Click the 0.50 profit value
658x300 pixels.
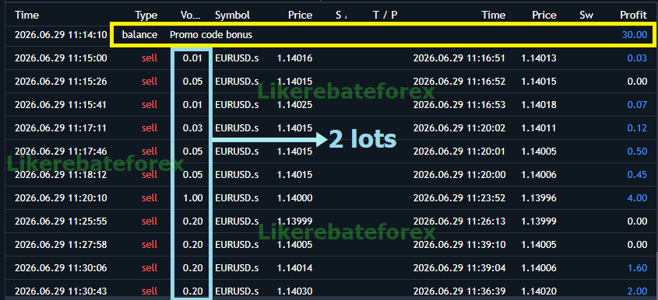(637, 152)
